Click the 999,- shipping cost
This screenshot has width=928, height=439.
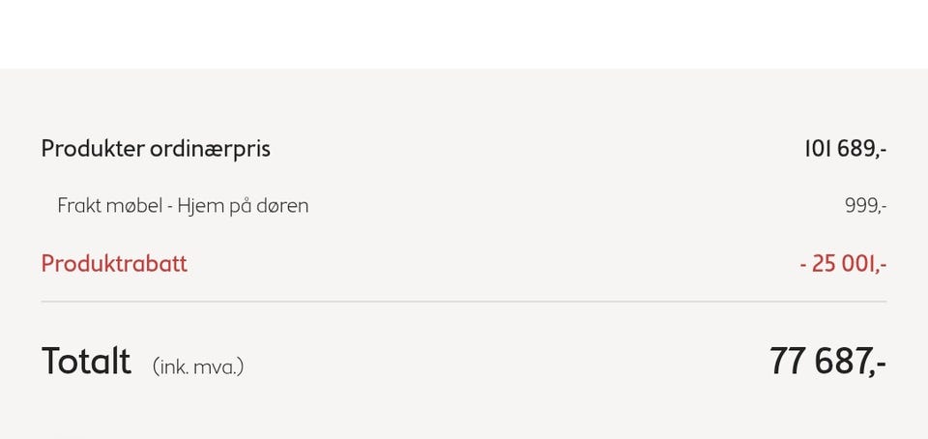pos(865,207)
